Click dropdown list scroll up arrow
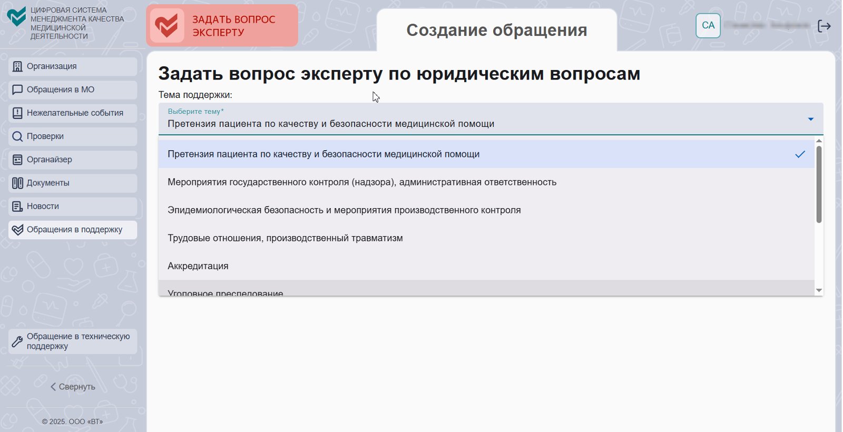Screen dimensions: 843x432 click(x=819, y=141)
